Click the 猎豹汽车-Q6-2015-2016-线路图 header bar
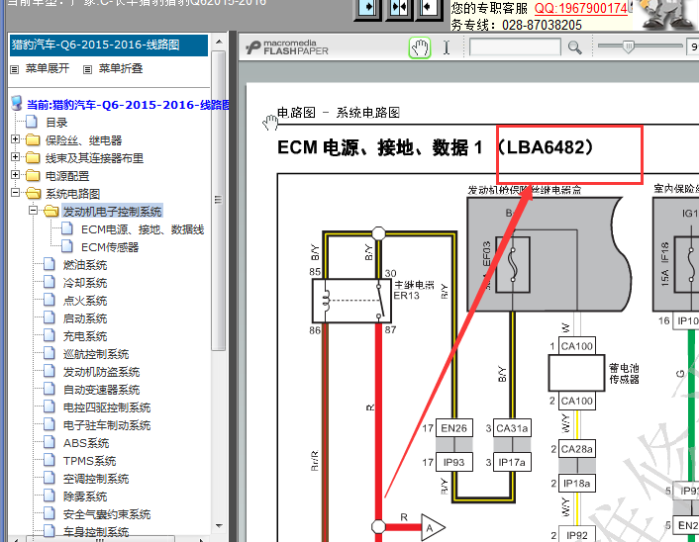 pyautogui.click(x=109, y=45)
